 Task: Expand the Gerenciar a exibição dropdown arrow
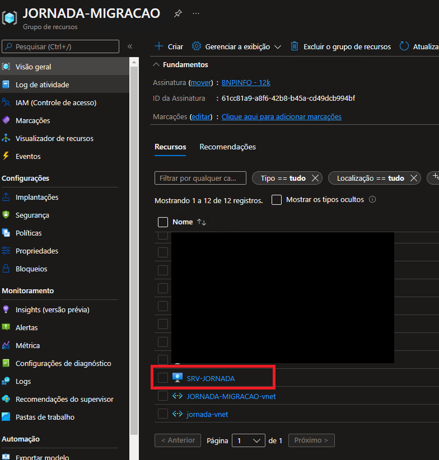point(278,47)
